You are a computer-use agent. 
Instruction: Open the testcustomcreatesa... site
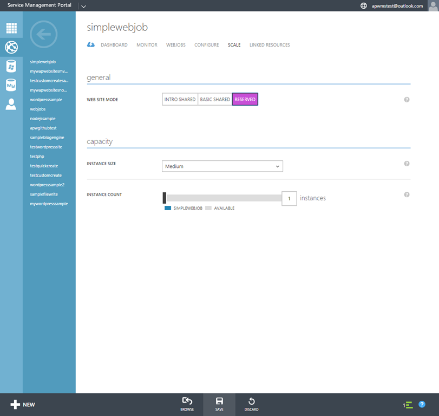tap(49, 81)
